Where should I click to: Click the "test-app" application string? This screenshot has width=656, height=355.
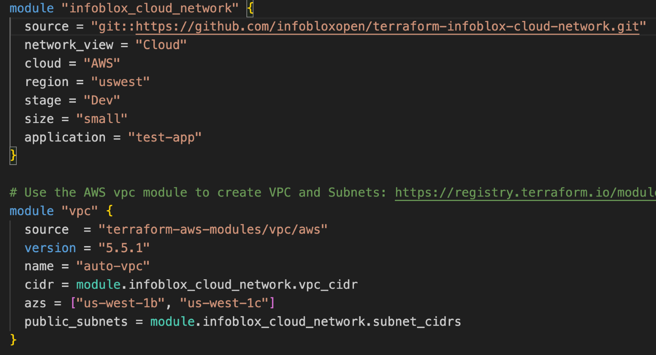(165, 138)
